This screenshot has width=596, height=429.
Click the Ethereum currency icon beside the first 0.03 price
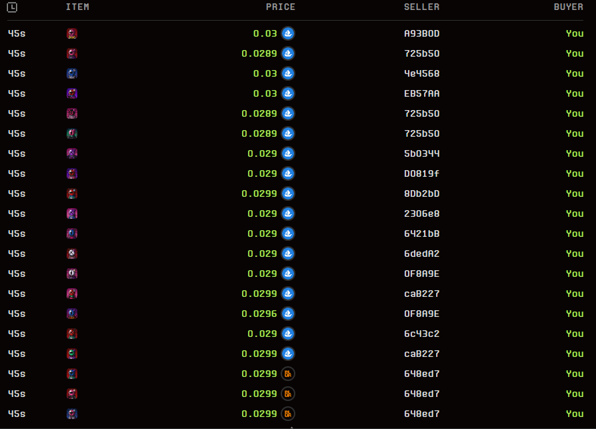[287, 33]
